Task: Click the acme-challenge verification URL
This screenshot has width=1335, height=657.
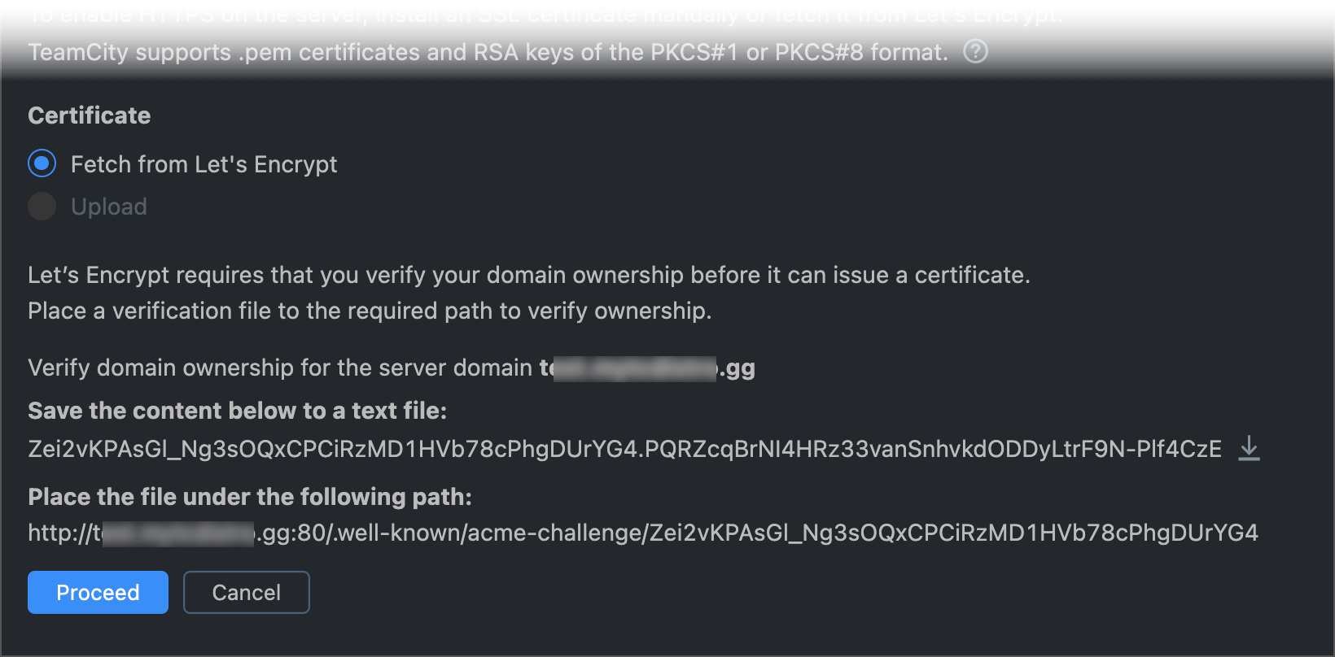Action: pos(643,533)
